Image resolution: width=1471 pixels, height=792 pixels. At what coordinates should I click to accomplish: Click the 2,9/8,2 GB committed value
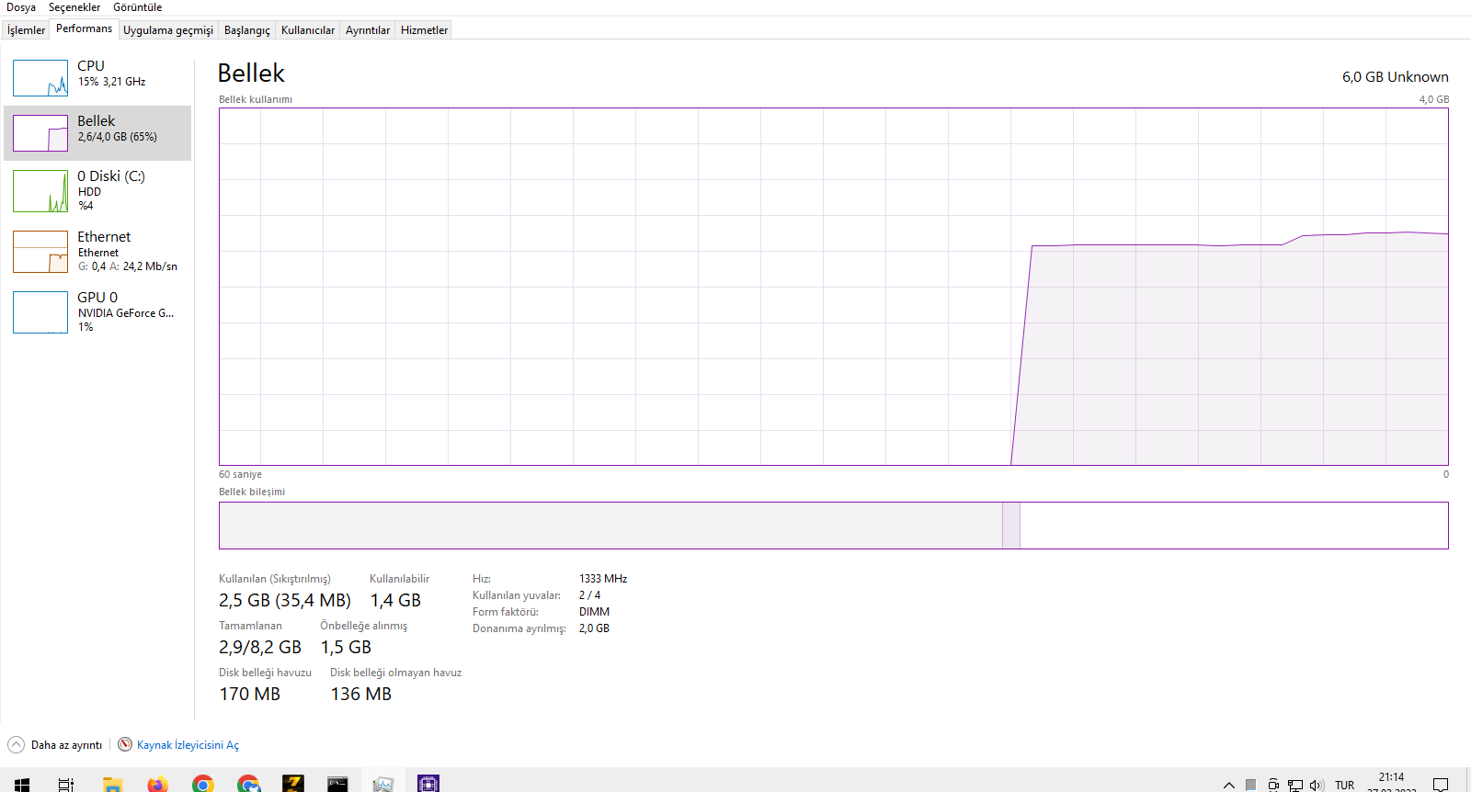260,647
